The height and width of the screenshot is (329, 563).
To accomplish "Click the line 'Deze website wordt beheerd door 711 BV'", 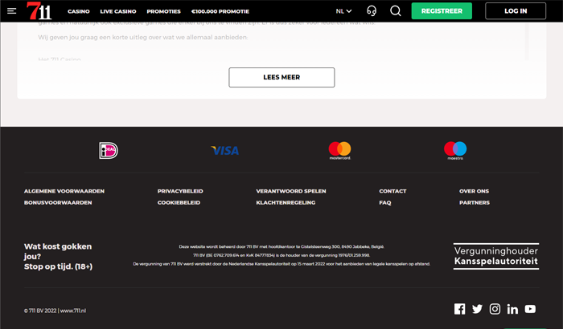I will [281, 246].
